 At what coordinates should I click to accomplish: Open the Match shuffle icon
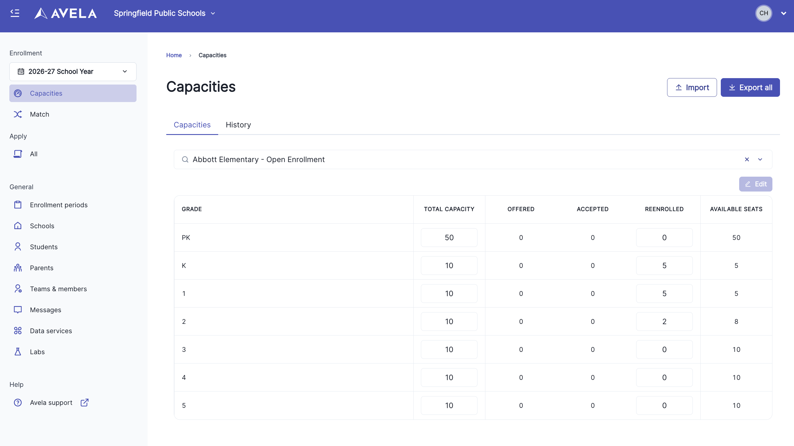point(18,114)
